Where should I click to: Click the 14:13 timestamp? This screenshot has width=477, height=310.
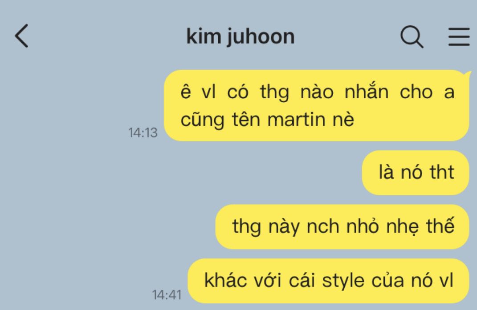click(x=143, y=133)
